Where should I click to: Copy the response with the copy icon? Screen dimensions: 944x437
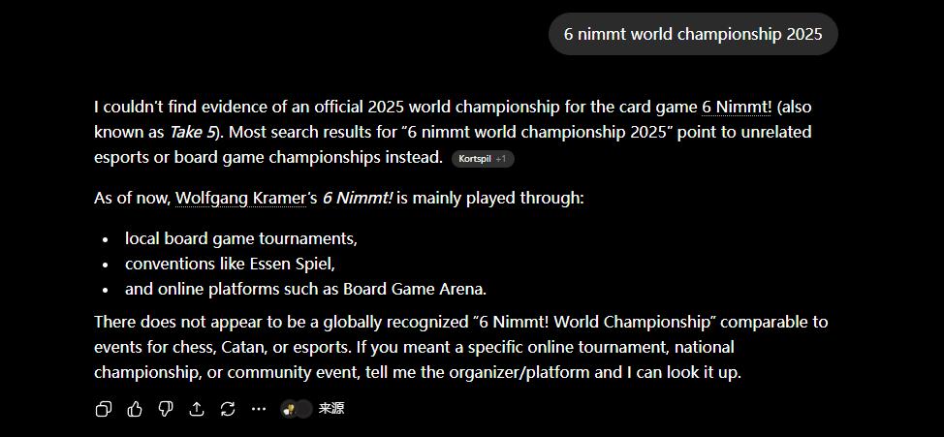(104, 409)
